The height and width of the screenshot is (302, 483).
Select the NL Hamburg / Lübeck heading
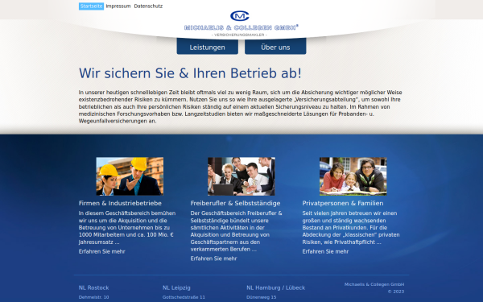[275, 288]
